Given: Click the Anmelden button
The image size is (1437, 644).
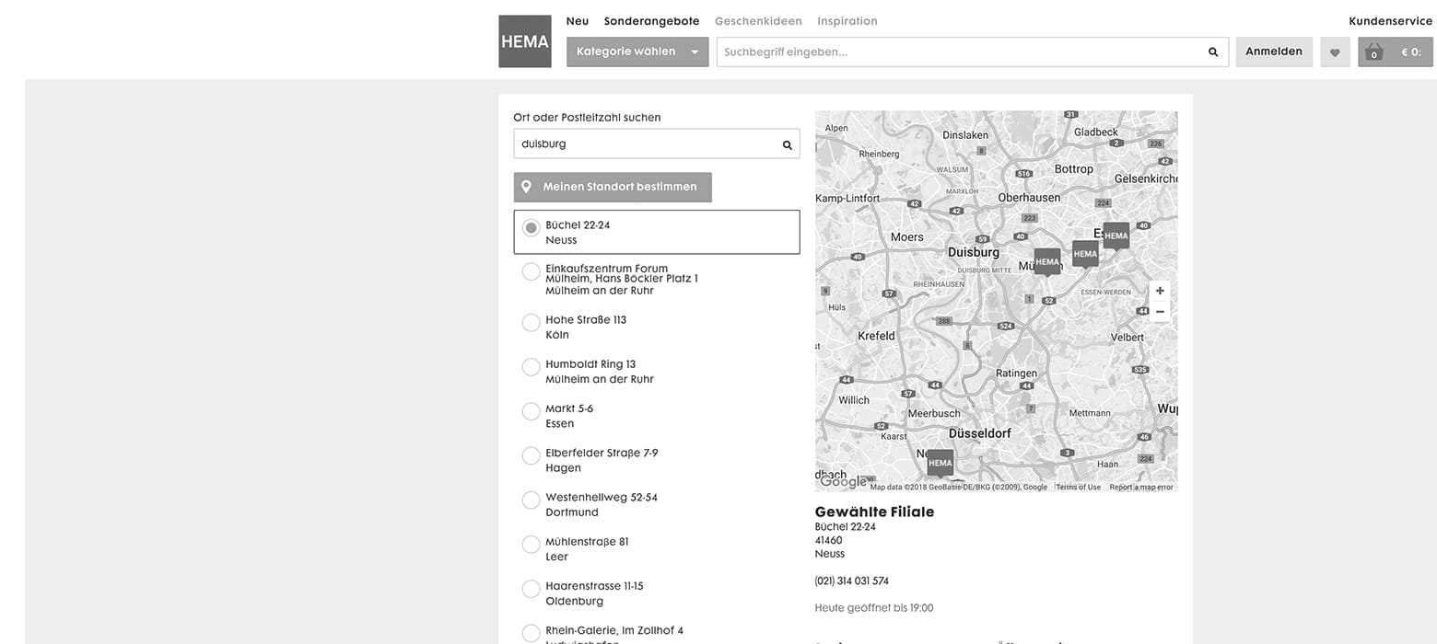Looking at the screenshot, I should tap(1274, 52).
